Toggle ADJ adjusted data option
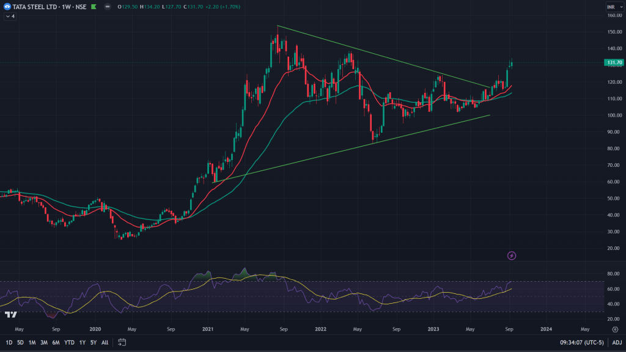Viewport: 626px width, 352px height. (617, 342)
